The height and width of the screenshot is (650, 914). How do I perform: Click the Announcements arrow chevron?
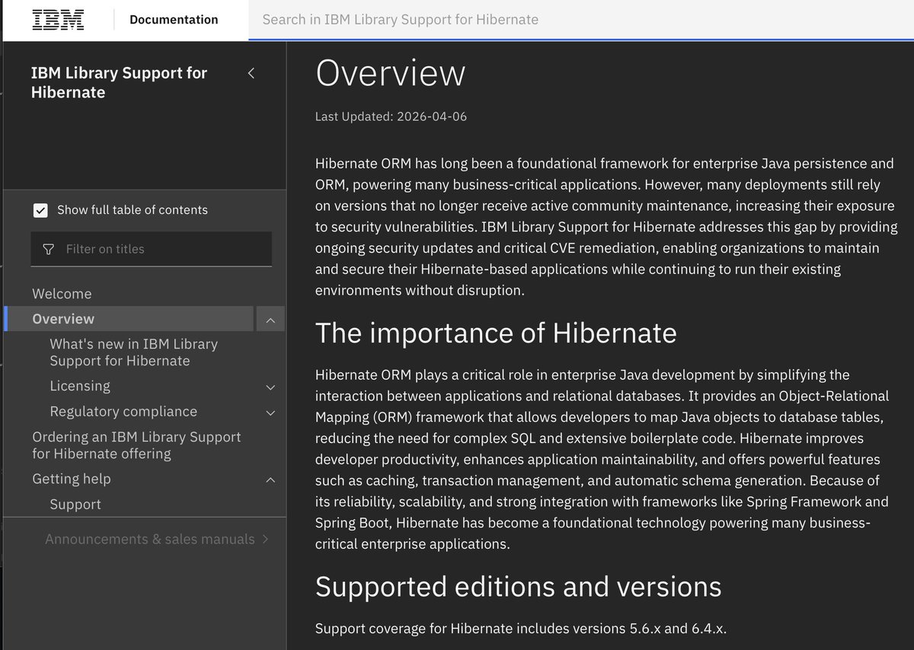(265, 539)
